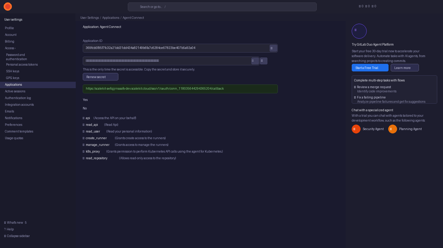Enable the read_user scope
This screenshot has height=248, width=443.
tap(83, 131)
